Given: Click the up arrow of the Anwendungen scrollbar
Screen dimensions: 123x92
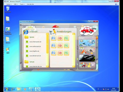Looking at the screenshot, I should (x=74, y=34).
